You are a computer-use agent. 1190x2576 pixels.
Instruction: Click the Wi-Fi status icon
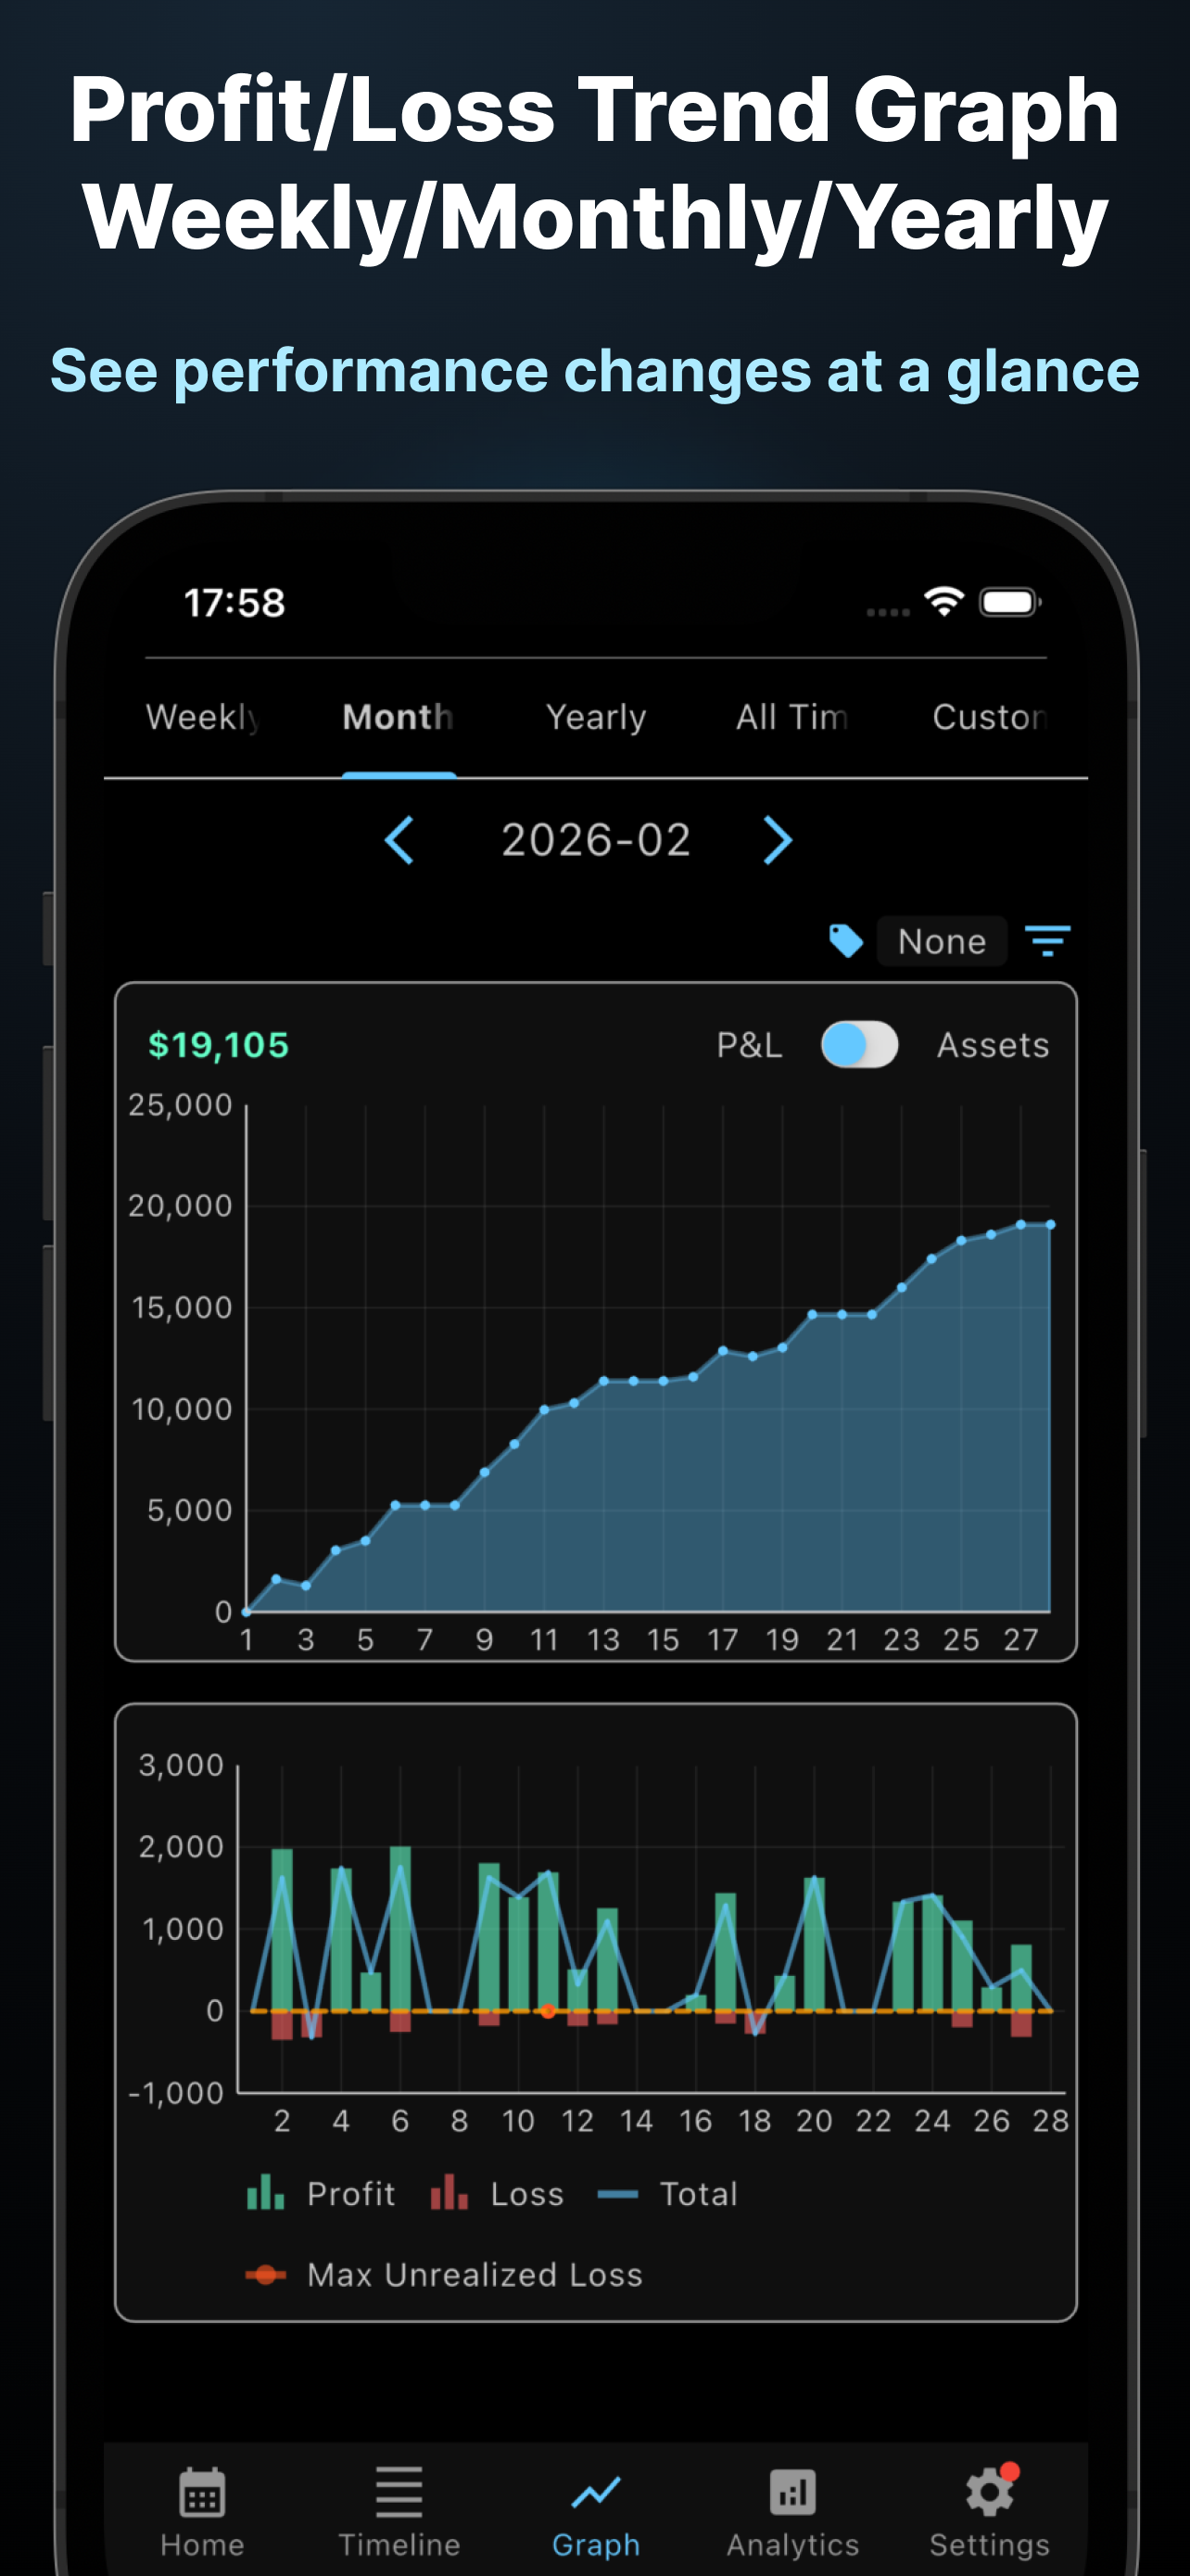pos(944,601)
